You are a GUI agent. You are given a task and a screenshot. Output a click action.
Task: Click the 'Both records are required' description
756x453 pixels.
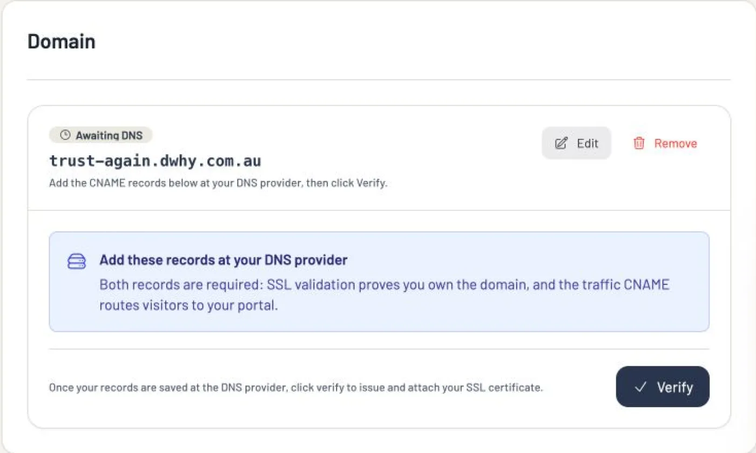pyautogui.click(x=384, y=294)
